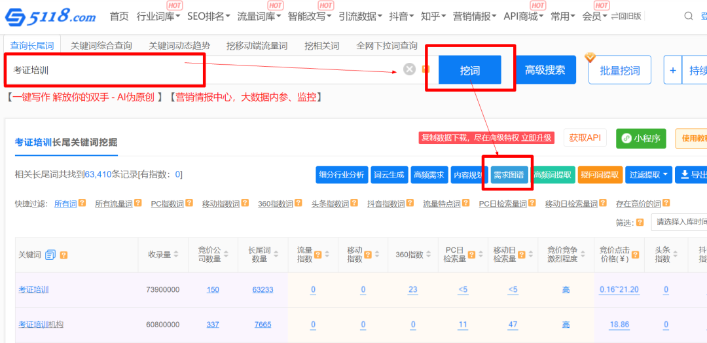The width and height of the screenshot is (707, 343).
Task: Switch to 挖相关词 tab
Action: 322,46
